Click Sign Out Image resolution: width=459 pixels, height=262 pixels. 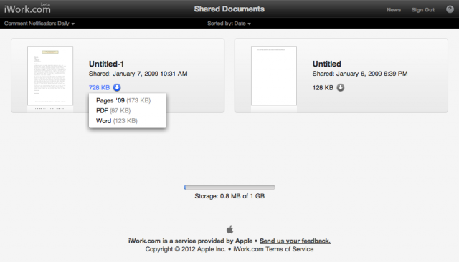422,9
